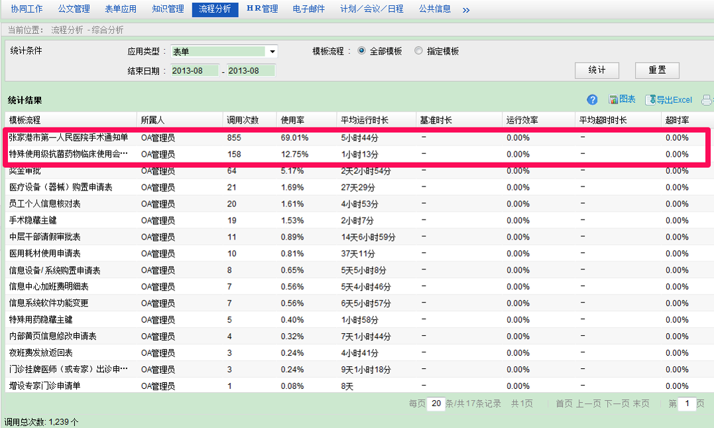The height and width of the screenshot is (428, 714).
Task: Click the per-page count field showing 20
Action: coord(436,403)
